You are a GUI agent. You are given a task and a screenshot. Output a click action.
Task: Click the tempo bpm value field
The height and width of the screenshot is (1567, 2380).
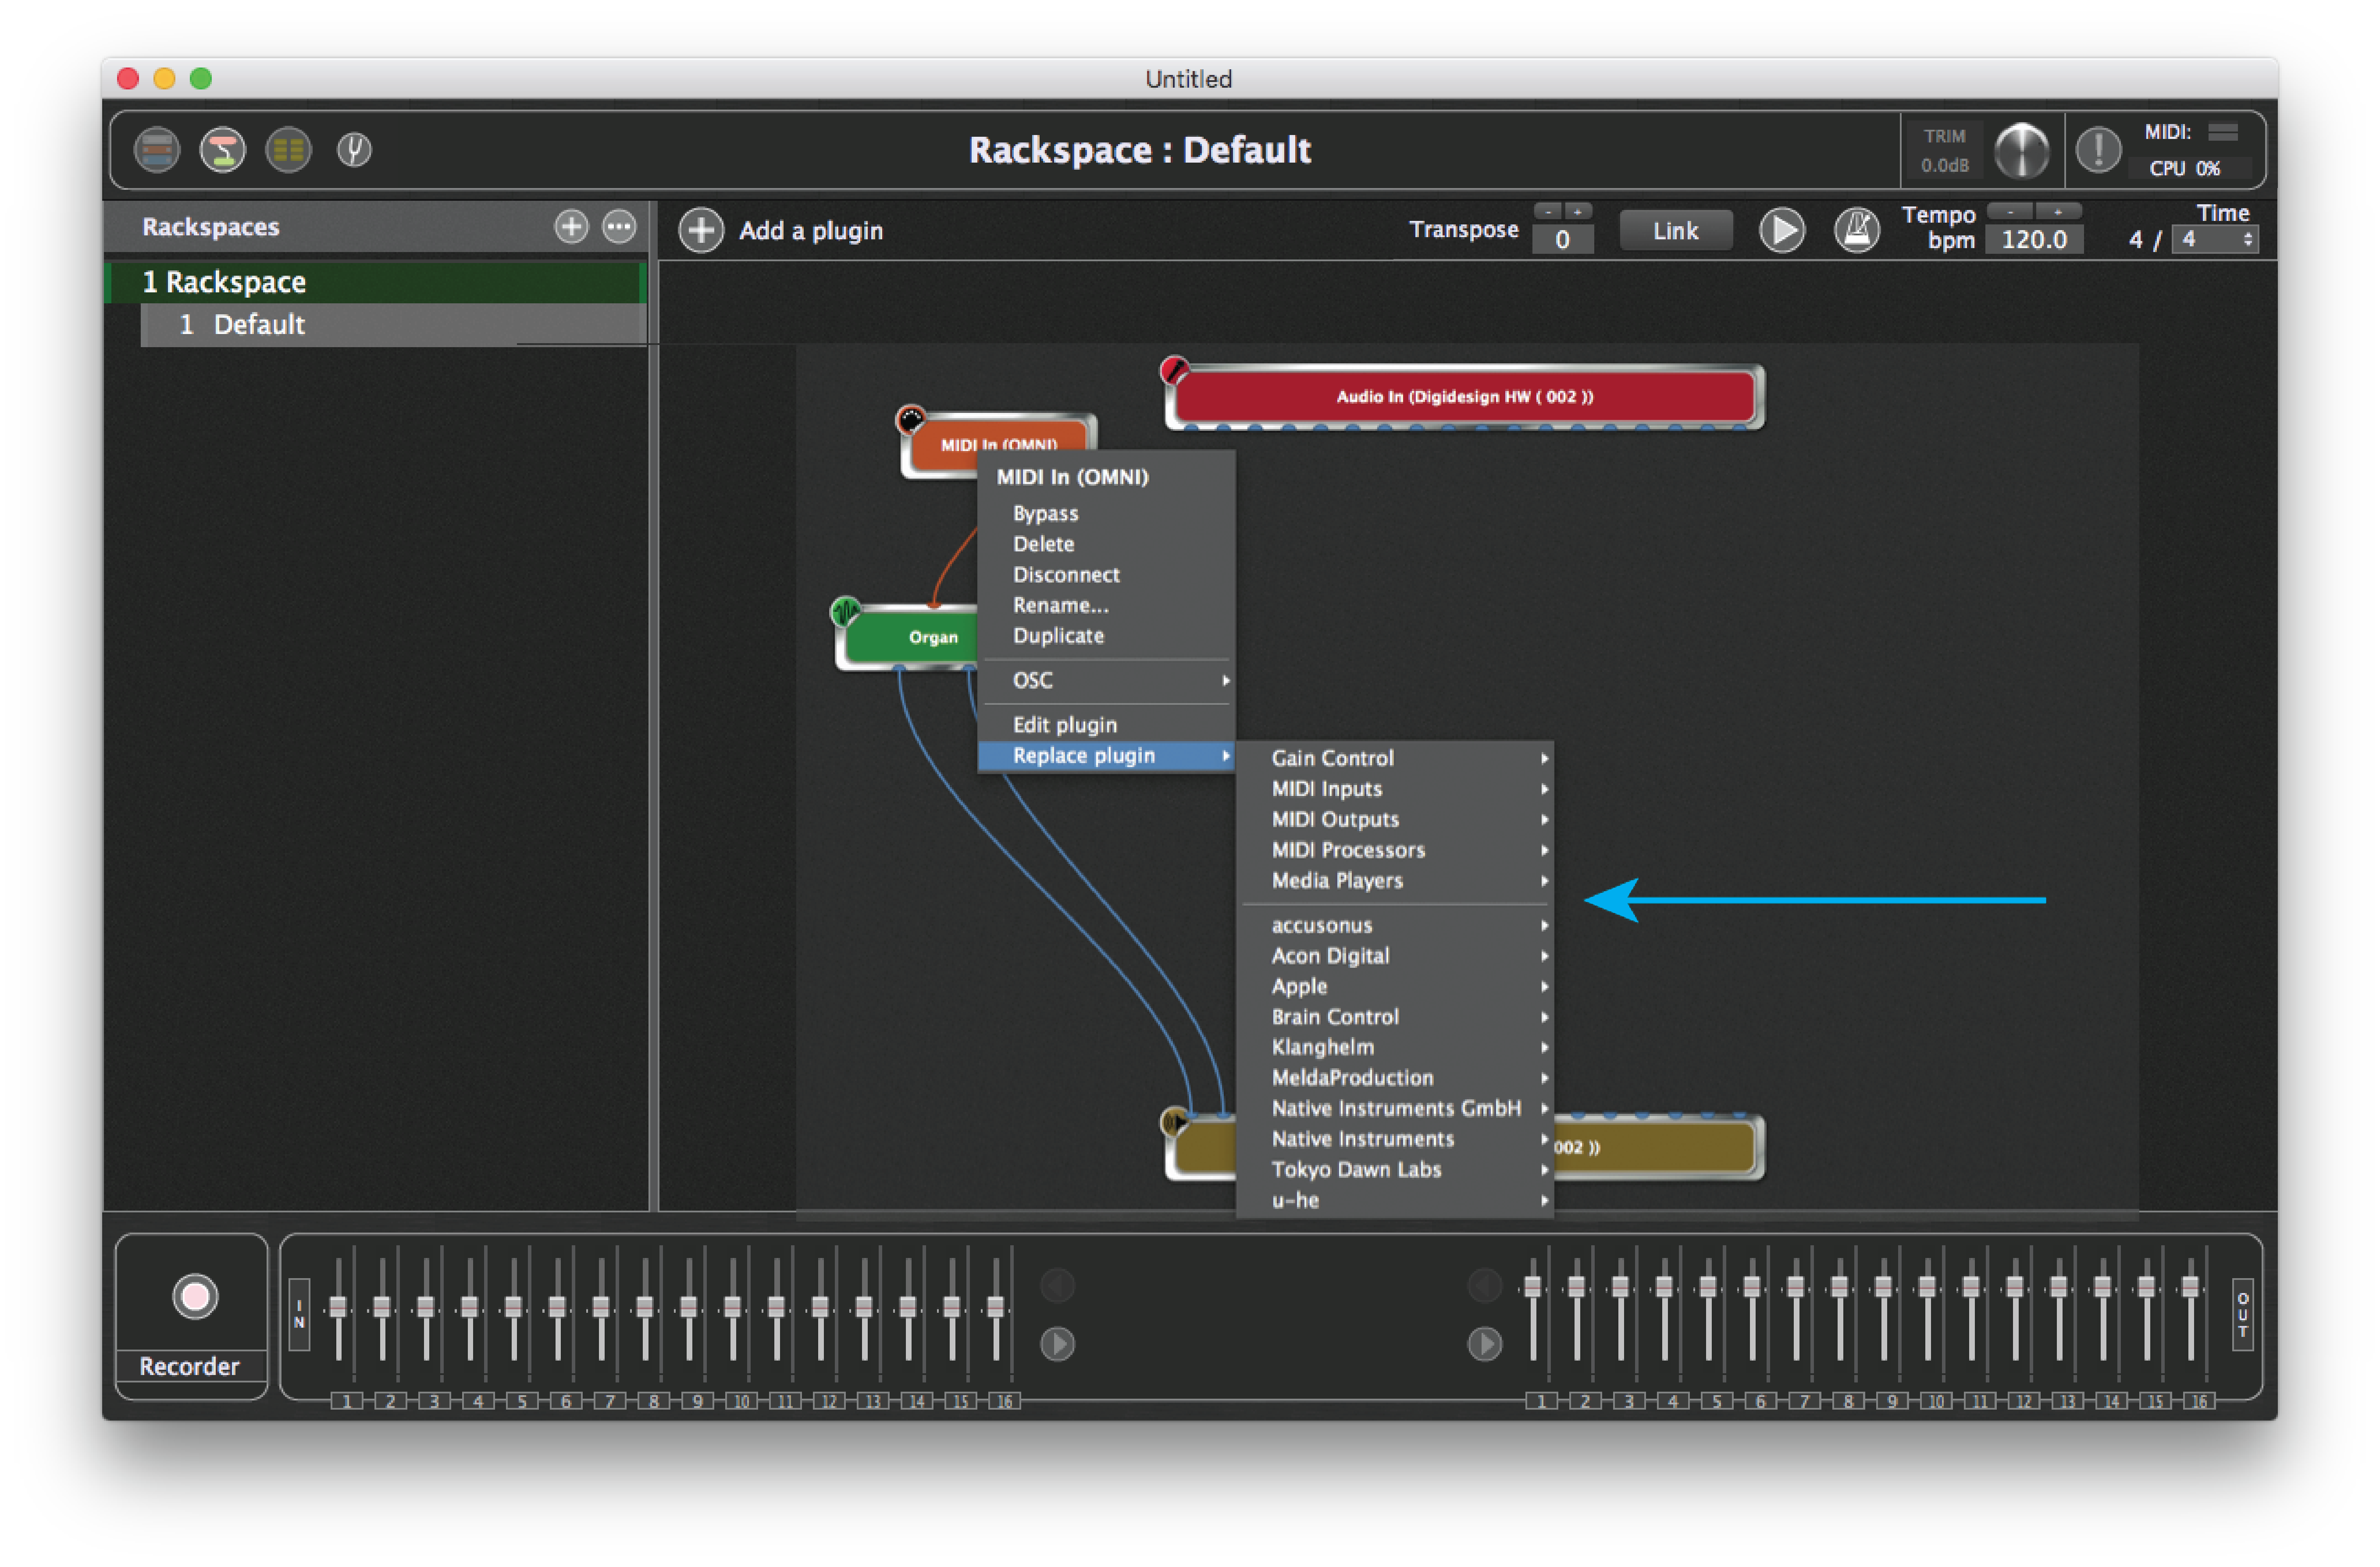click(2033, 240)
